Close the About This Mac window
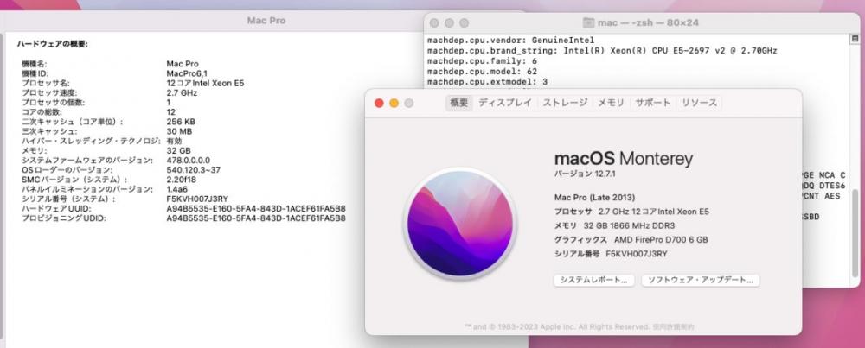The height and width of the screenshot is (348, 865). (x=379, y=103)
